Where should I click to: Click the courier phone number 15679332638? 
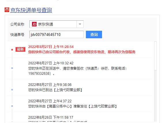coord(39,74)
